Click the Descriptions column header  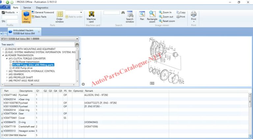click(x=26, y=91)
